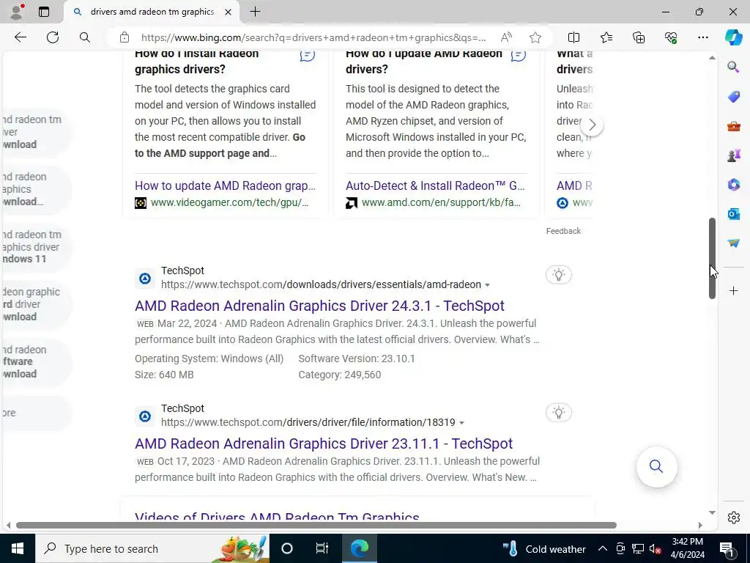Click chat icon on Install Radeon card
Image resolution: width=750 pixels, height=563 pixels.
tap(307, 55)
